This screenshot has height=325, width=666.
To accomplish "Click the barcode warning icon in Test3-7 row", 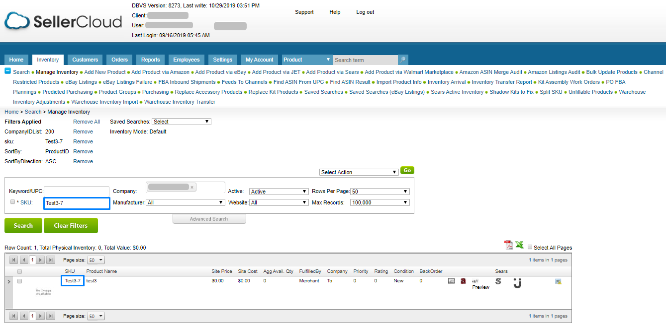I will coord(558,281).
